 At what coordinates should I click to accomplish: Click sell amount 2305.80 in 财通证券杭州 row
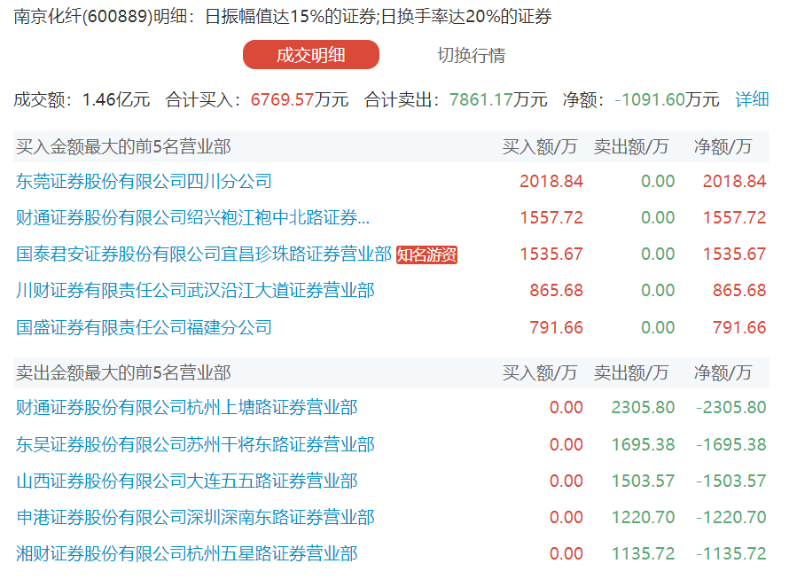coord(643,407)
